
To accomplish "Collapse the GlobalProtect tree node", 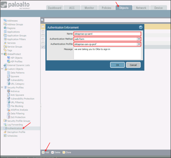I will click(2, 54).
